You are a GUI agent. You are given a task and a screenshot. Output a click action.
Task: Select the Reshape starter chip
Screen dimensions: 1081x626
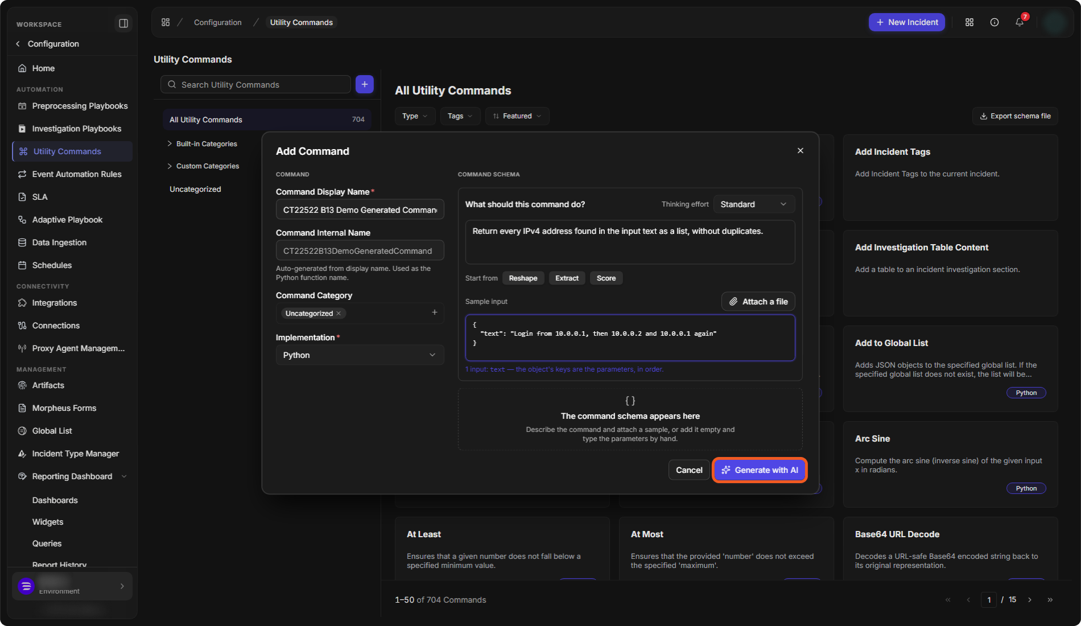coord(523,278)
